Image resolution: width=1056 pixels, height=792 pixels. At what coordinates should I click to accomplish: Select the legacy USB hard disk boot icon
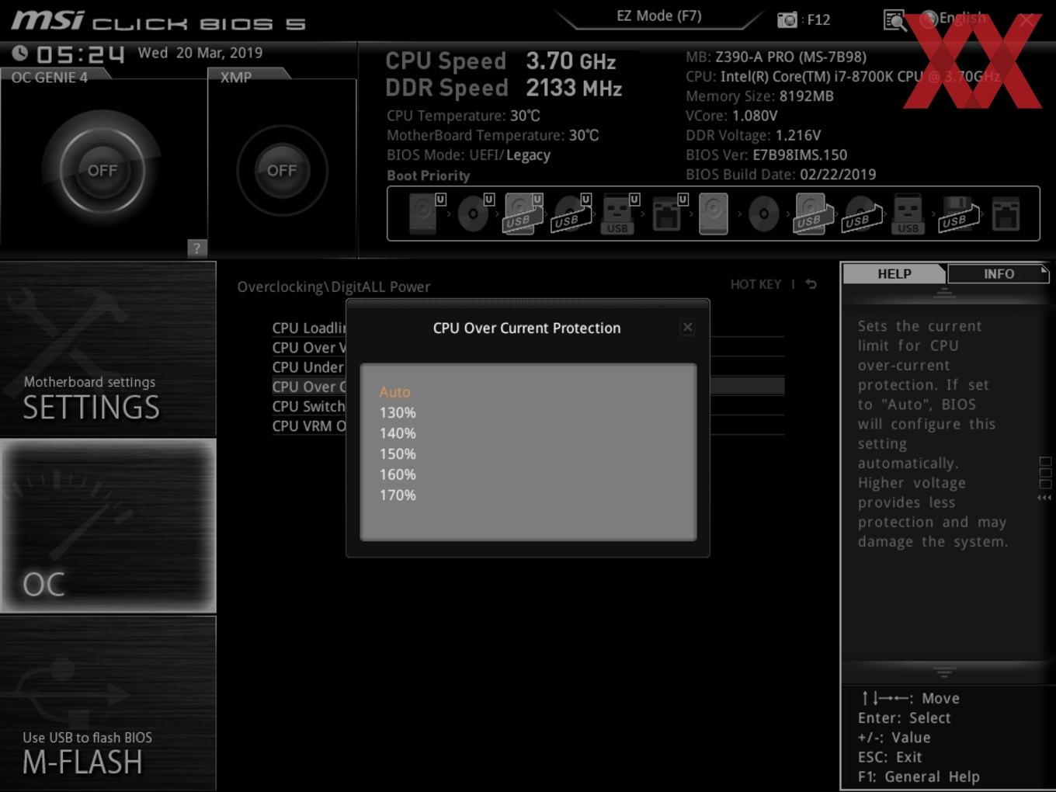click(x=812, y=214)
